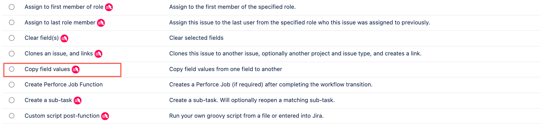
Task: Click ScriptRunner icon after Custom script post-function
Action: tap(105, 116)
